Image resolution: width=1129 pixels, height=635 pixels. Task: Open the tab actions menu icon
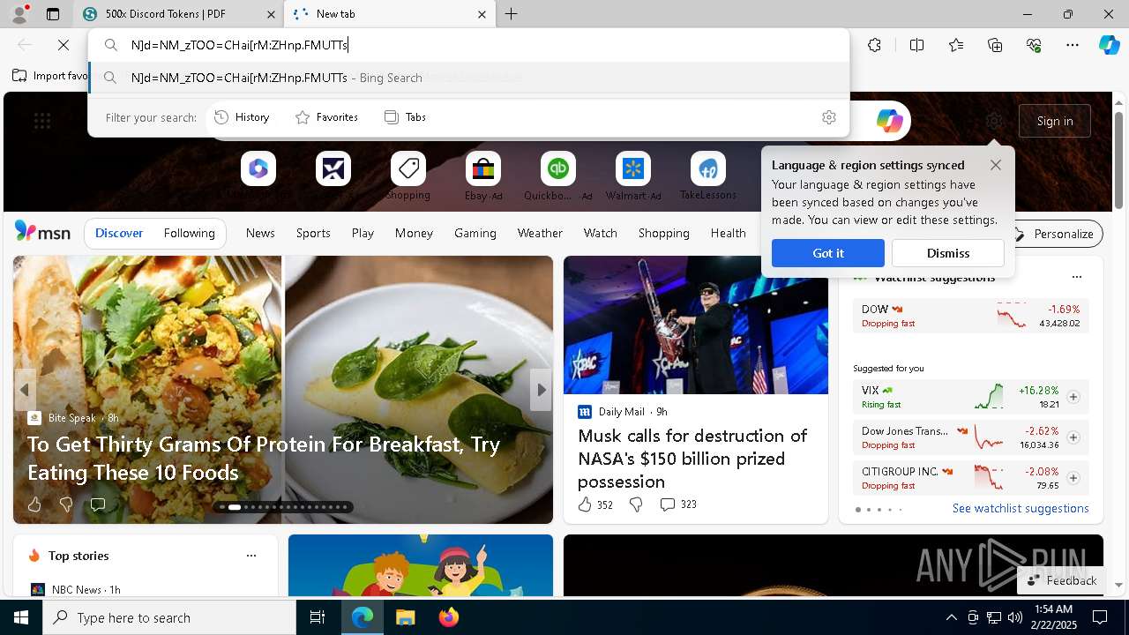(53, 14)
